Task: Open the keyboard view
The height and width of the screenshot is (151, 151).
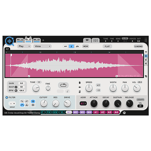Action: pyautogui.click(x=87, y=40)
